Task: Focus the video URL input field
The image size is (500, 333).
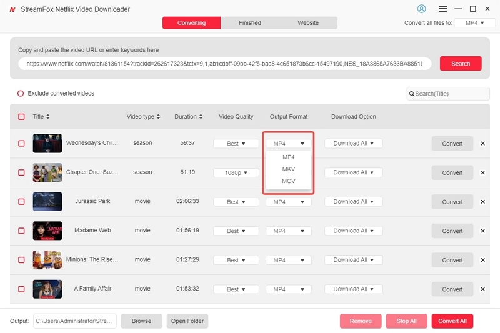Action: pyautogui.click(x=225, y=64)
